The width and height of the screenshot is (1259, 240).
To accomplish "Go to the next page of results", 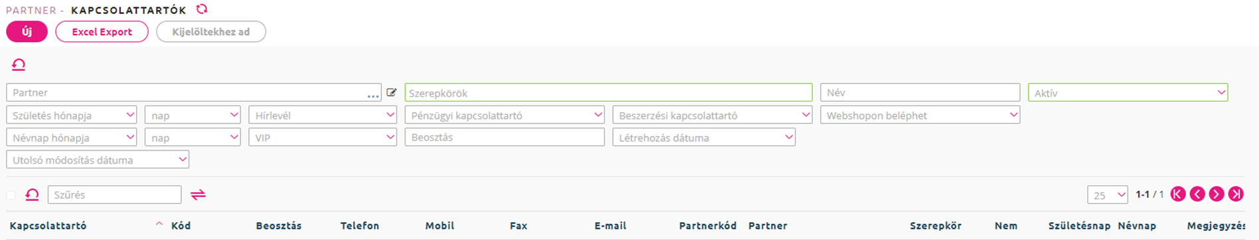I will pos(1217,194).
